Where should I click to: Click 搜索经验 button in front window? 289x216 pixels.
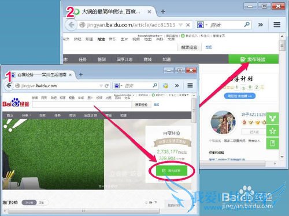click(141, 104)
